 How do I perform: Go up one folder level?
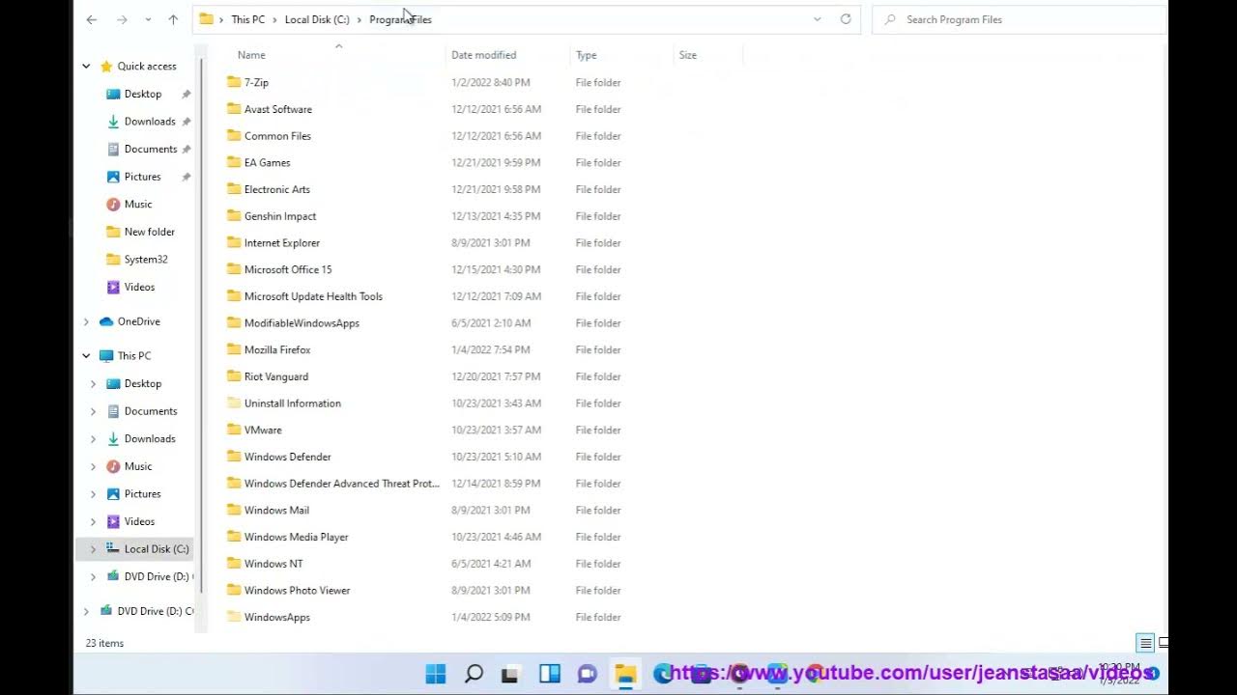[173, 19]
